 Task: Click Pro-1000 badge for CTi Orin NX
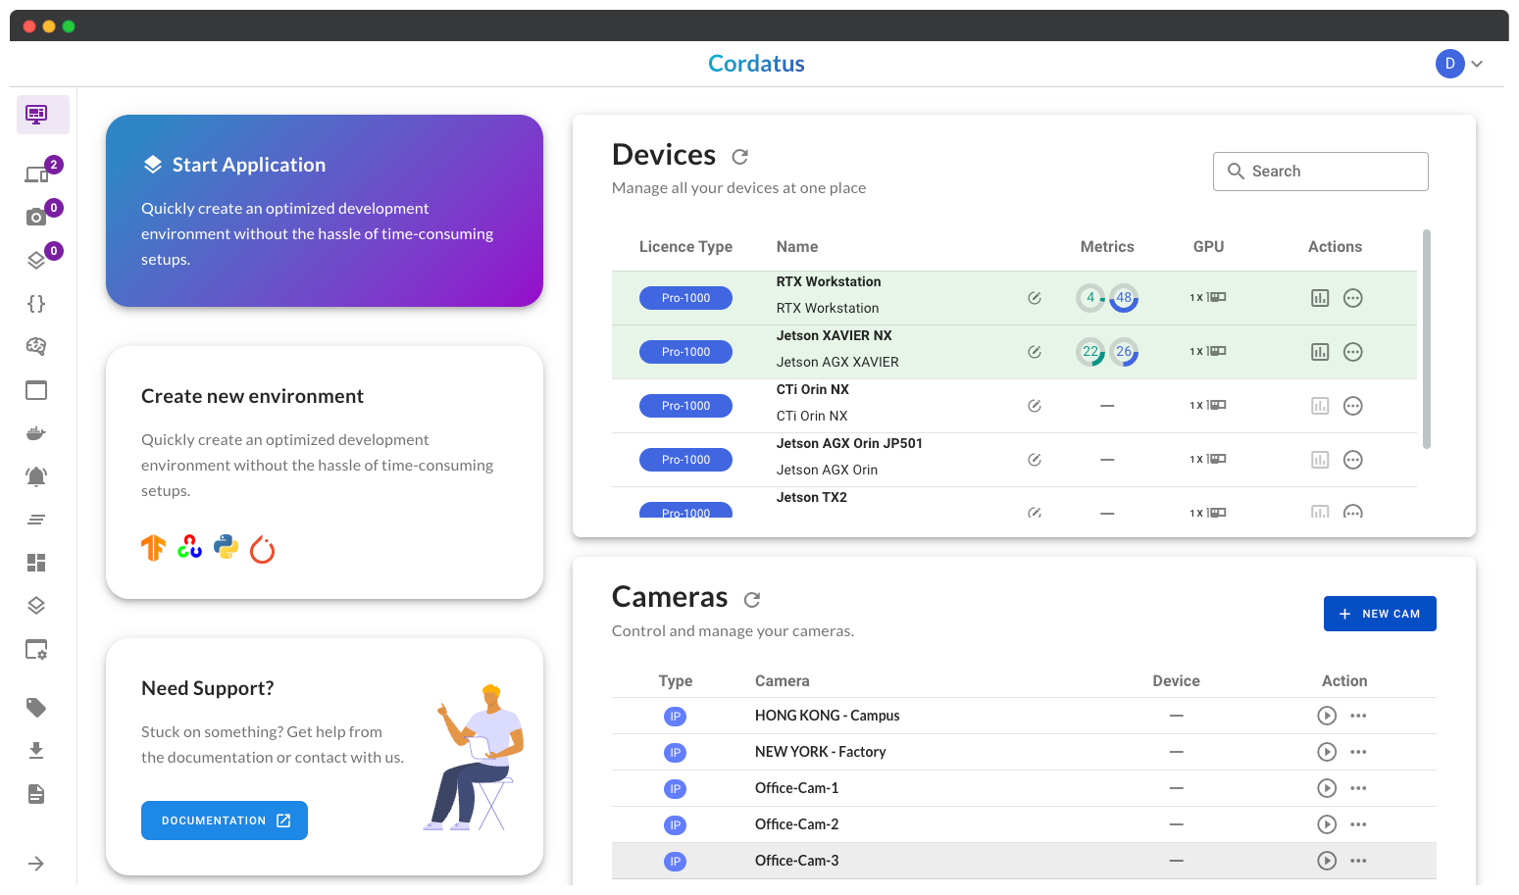click(685, 406)
